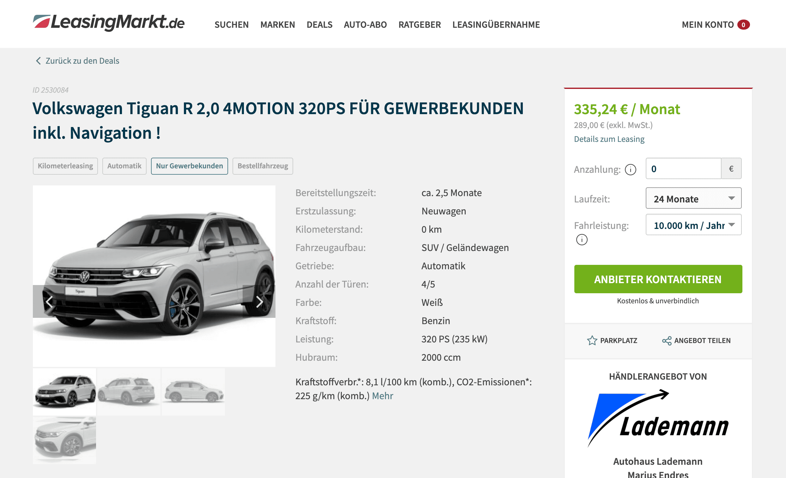Click the Anzahlung amount input field
Image resolution: width=786 pixels, height=478 pixels.
pyautogui.click(x=684, y=168)
